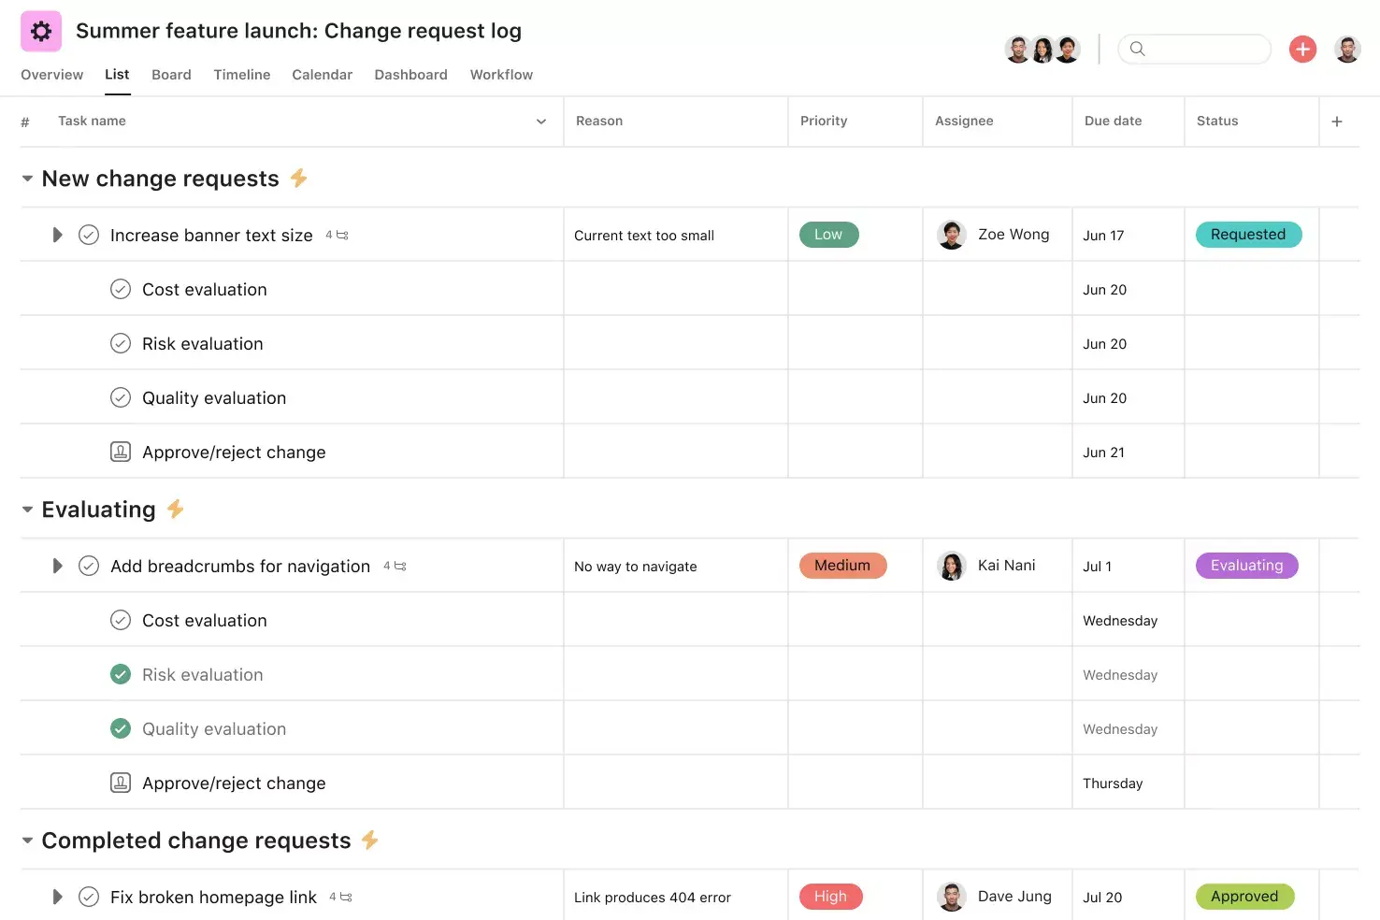Open the Dashboard tab
The width and height of the screenshot is (1380, 920).
point(410,75)
